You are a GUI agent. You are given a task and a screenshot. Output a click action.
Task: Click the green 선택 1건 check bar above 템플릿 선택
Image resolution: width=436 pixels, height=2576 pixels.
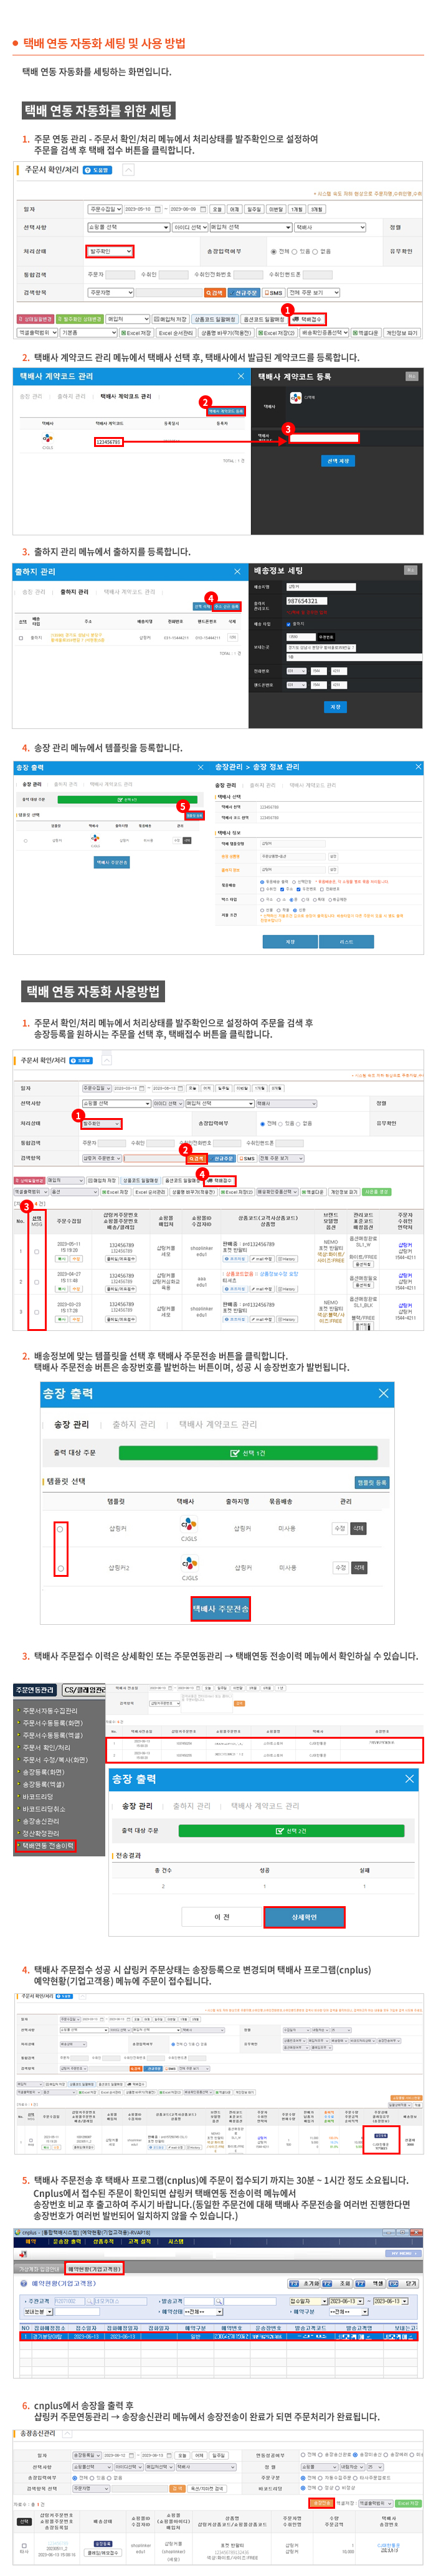coord(248,1452)
